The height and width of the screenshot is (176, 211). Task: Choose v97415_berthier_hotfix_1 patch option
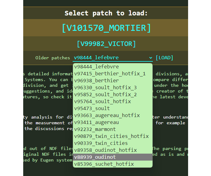[110, 73]
